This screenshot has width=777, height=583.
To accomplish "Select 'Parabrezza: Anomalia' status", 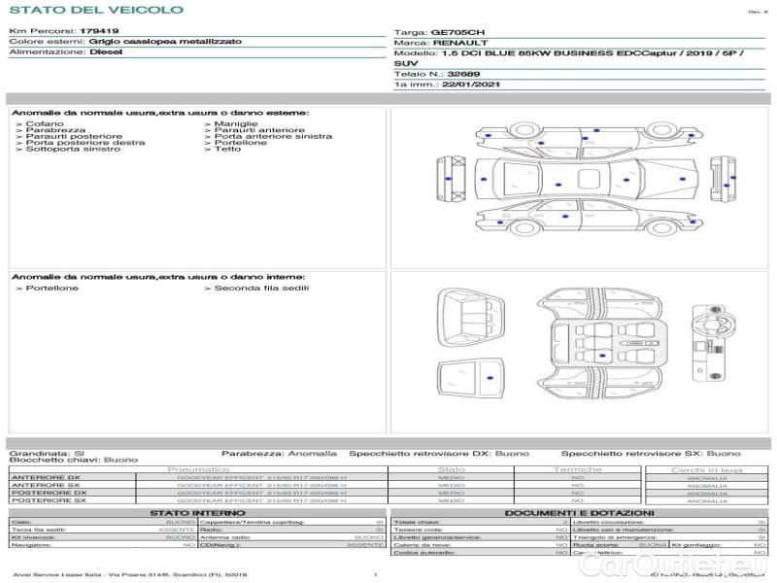I will tap(279, 453).
